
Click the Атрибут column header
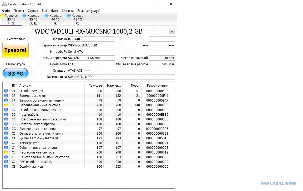tap(51, 85)
